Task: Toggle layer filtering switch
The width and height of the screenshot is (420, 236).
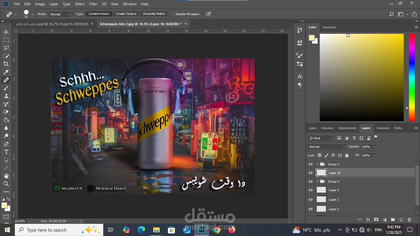Action: (376, 137)
